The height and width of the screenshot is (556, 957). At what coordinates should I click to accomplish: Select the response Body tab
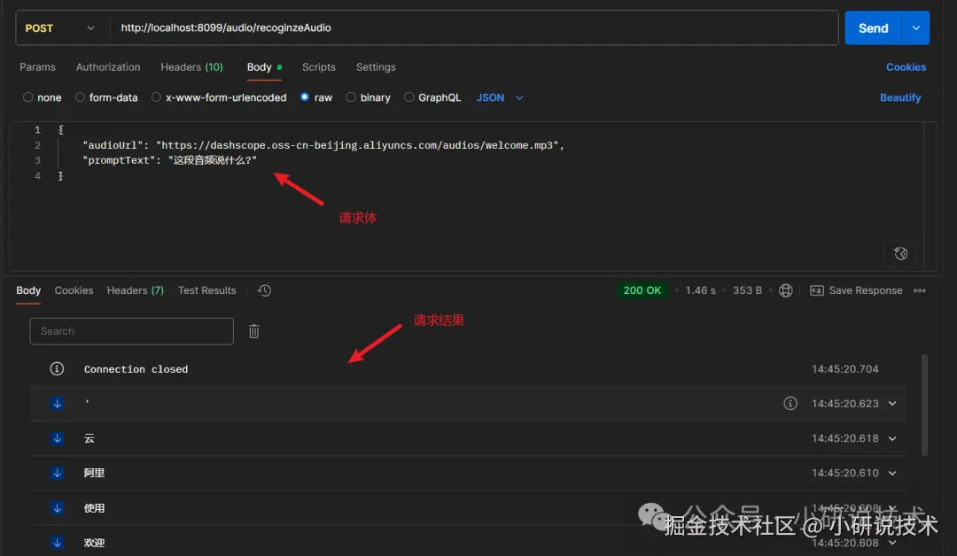click(x=28, y=290)
